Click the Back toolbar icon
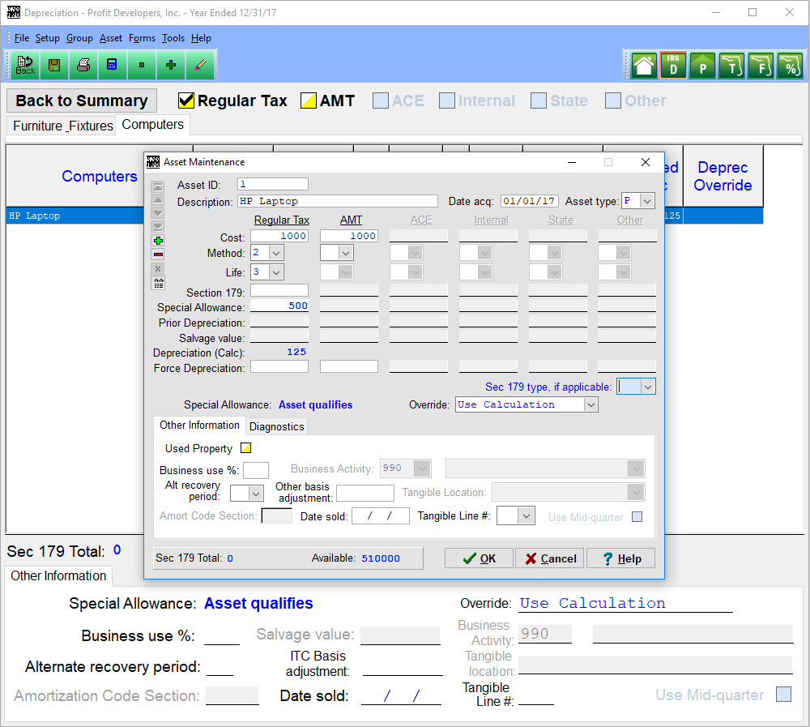 point(25,65)
